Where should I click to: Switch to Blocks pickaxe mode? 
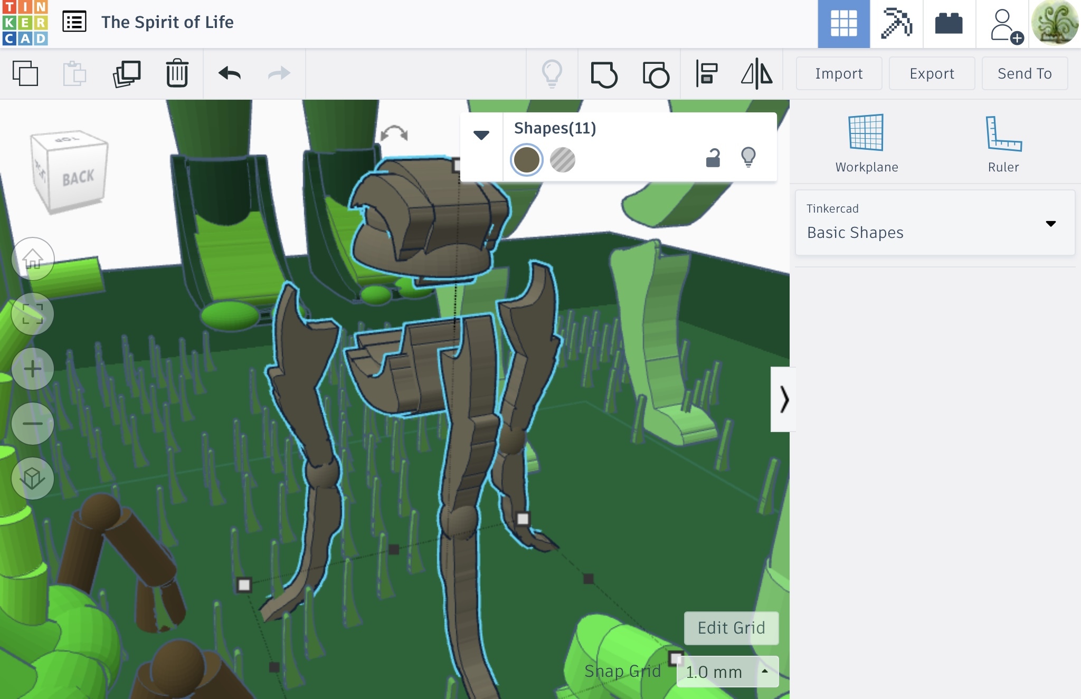tap(896, 24)
